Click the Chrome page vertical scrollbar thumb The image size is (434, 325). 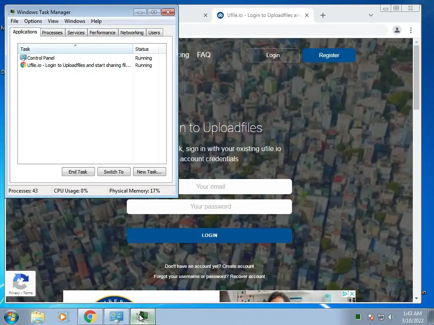coord(416,77)
